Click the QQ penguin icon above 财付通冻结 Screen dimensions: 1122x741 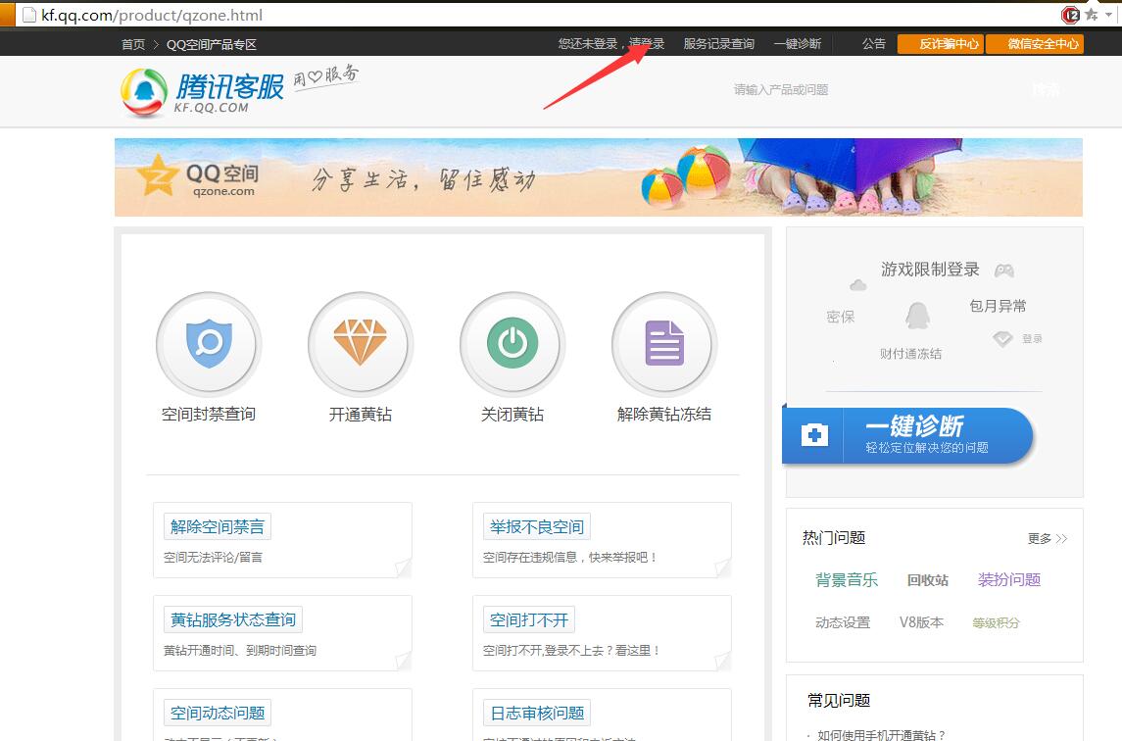[x=917, y=315]
